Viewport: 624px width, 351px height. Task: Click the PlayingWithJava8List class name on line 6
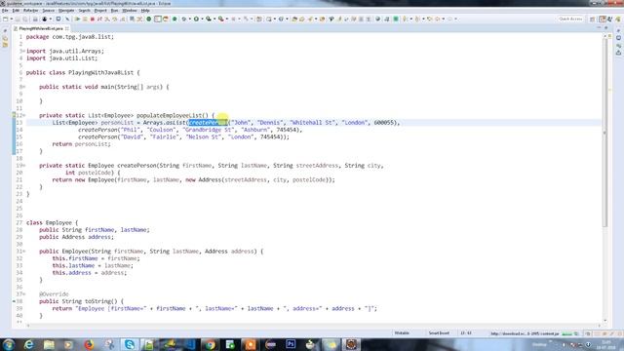(100, 72)
